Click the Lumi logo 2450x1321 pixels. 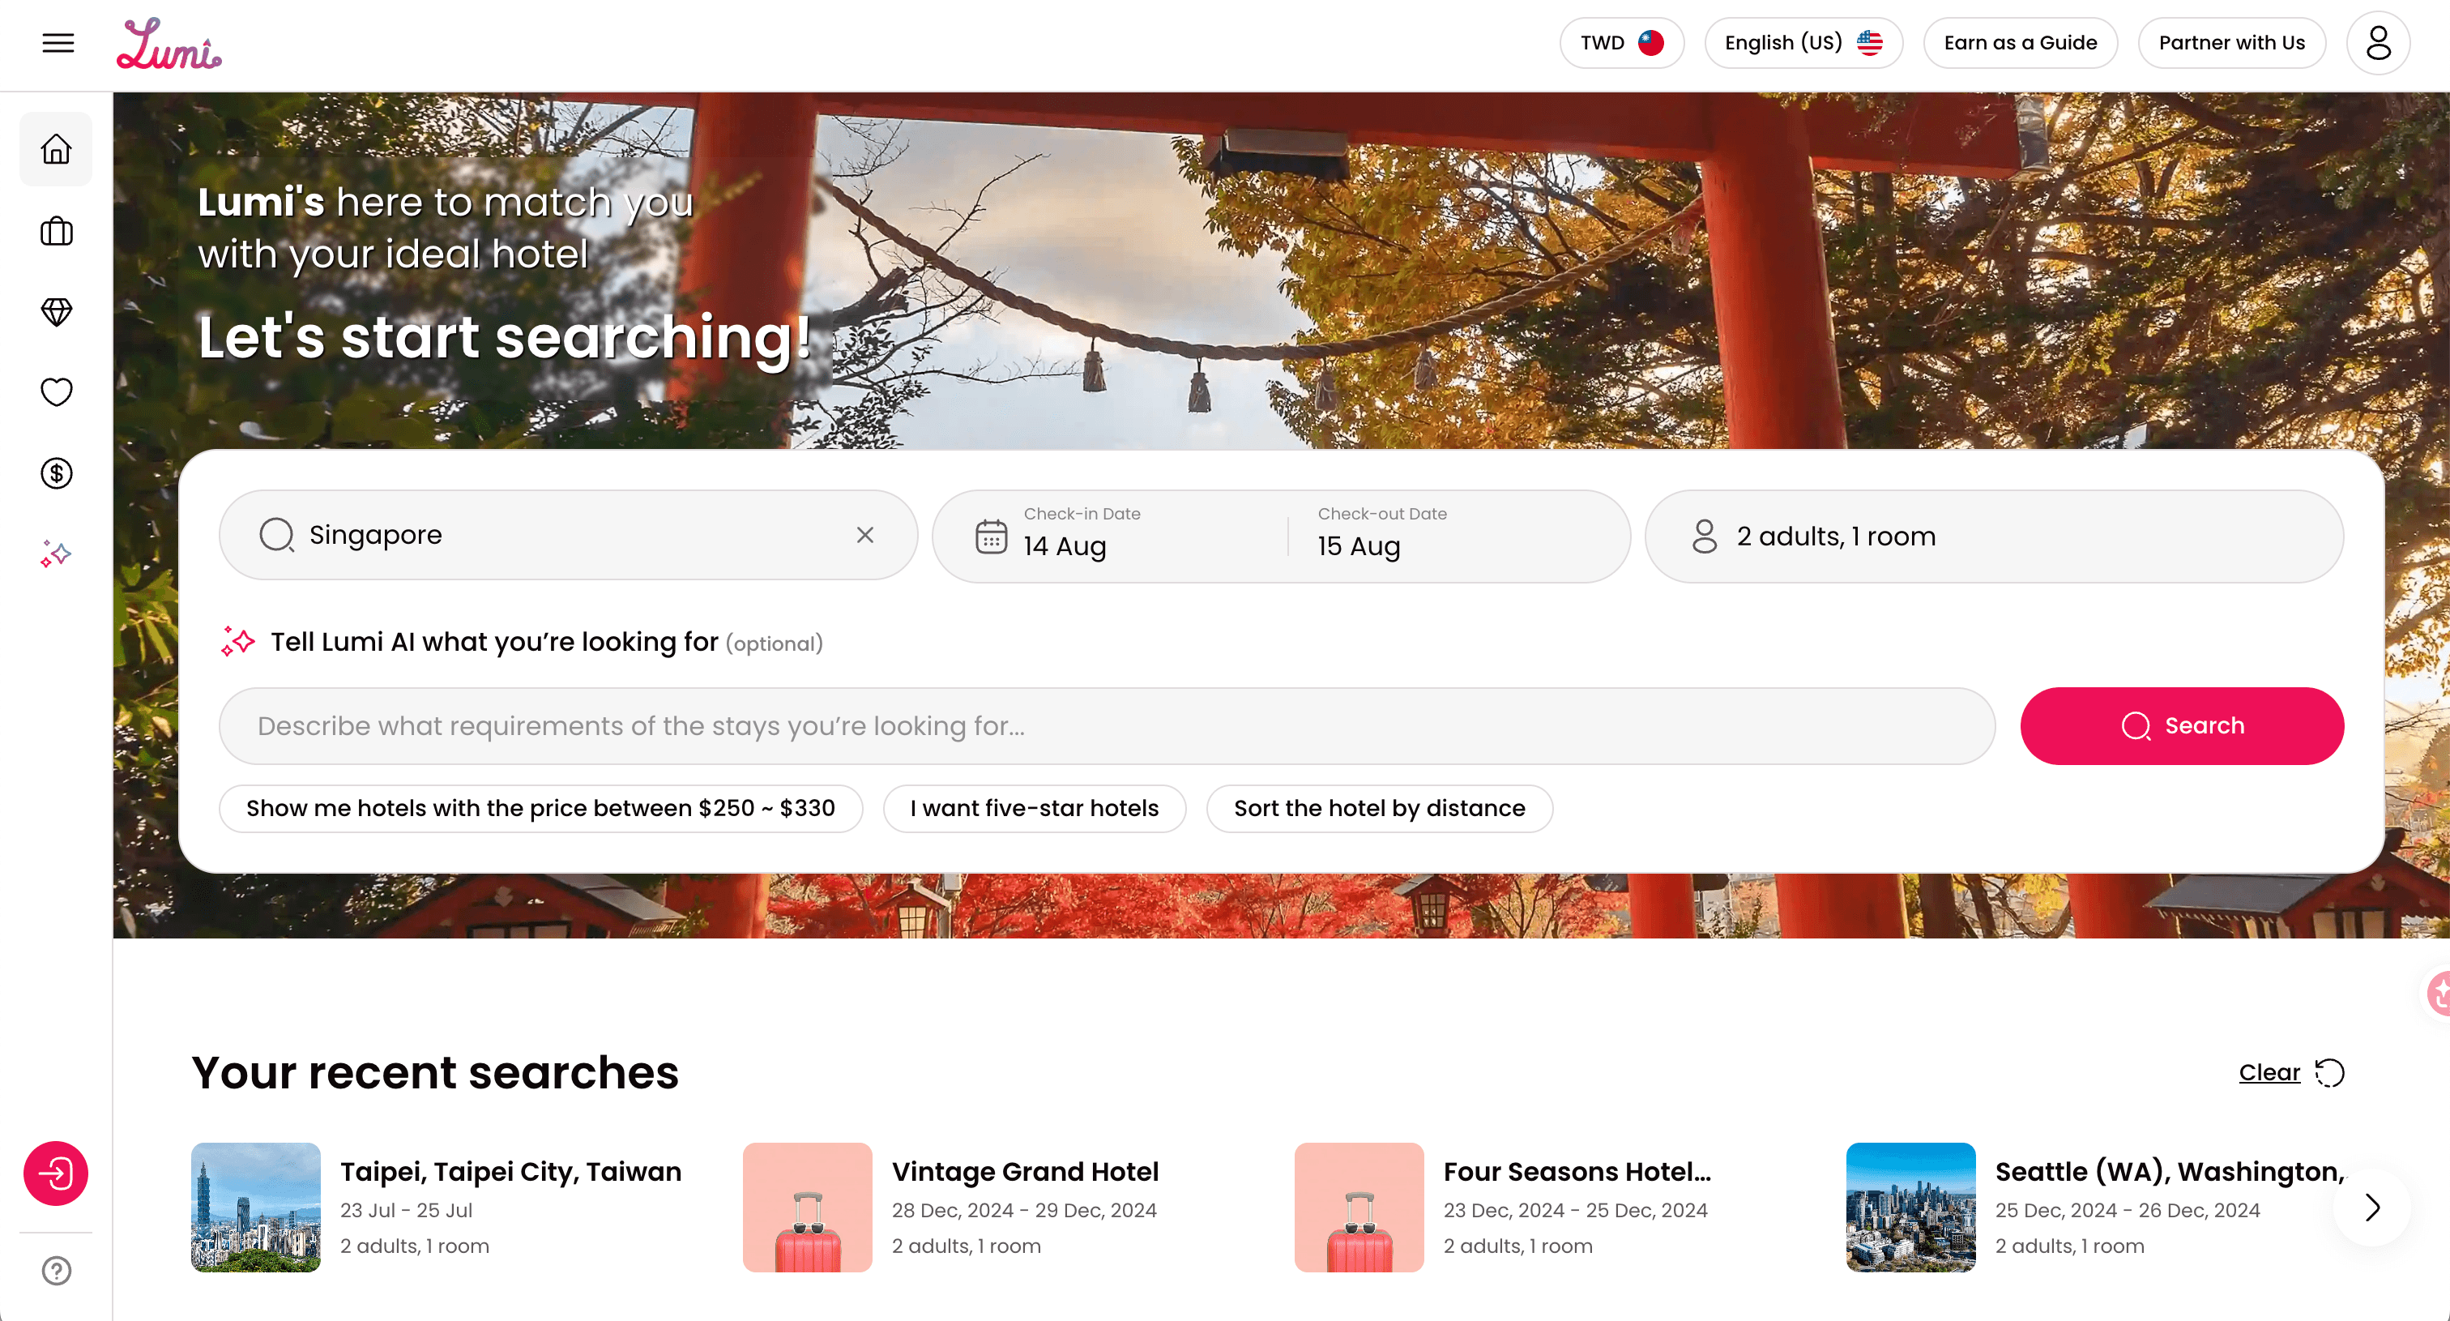[x=169, y=44]
